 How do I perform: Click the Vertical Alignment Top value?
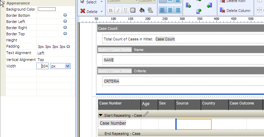point(41,60)
